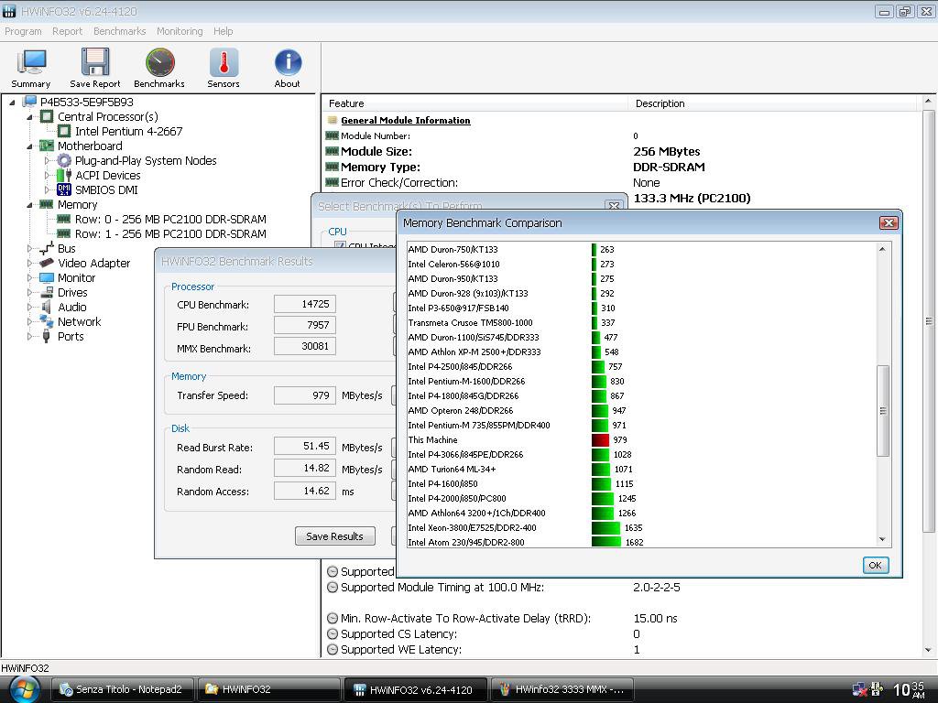Open the Monitoring menu
The height and width of the screenshot is (703, 938).
tap(180, 31)
